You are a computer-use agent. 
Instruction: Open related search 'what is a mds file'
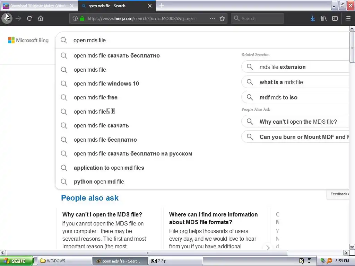tap(295, 82)
